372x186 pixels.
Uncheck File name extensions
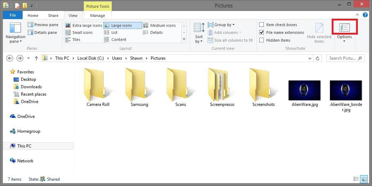(x=262, y=32)
